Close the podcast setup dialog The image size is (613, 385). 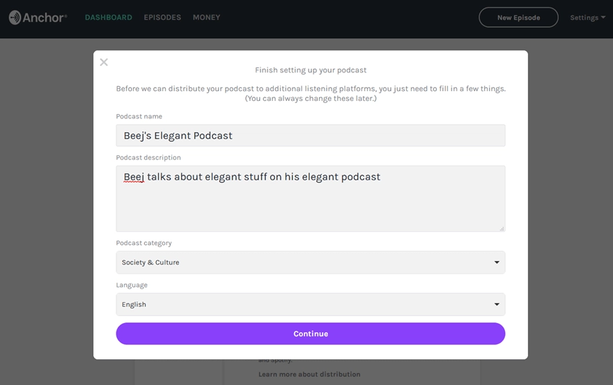pyautogui.click(x=104, y=63)
